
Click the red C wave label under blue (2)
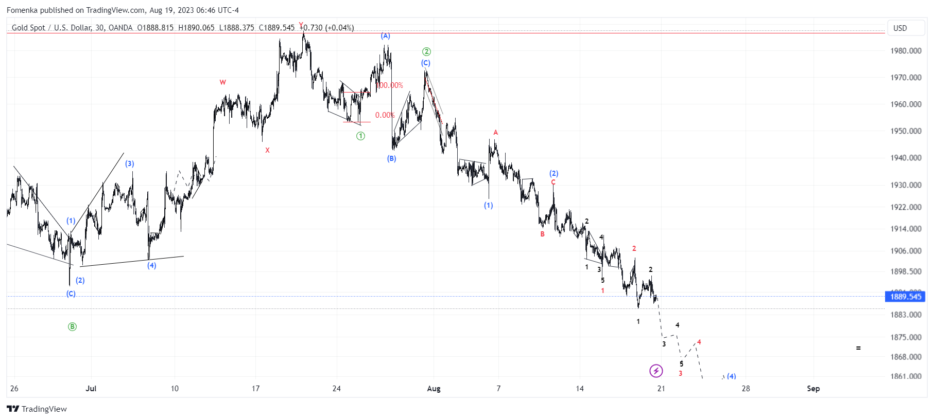(x=554, y=182)
